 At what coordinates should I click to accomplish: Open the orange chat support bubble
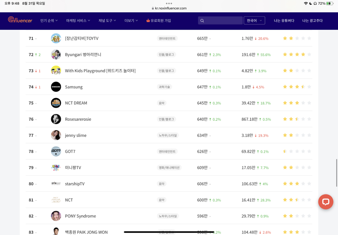coord(325,202)
